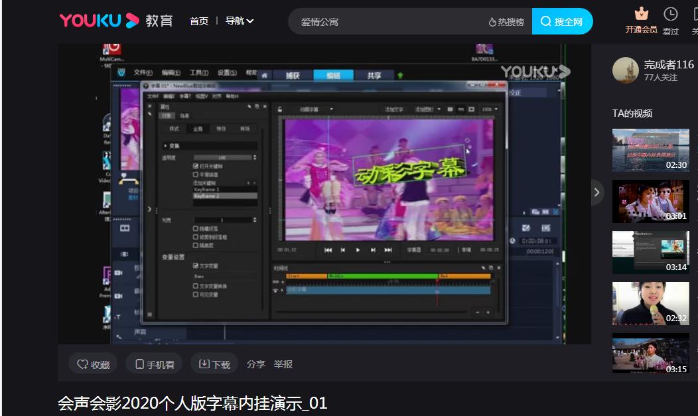Click the 分享 share link
The image size is (698, 416).
[x=255, y=364]
